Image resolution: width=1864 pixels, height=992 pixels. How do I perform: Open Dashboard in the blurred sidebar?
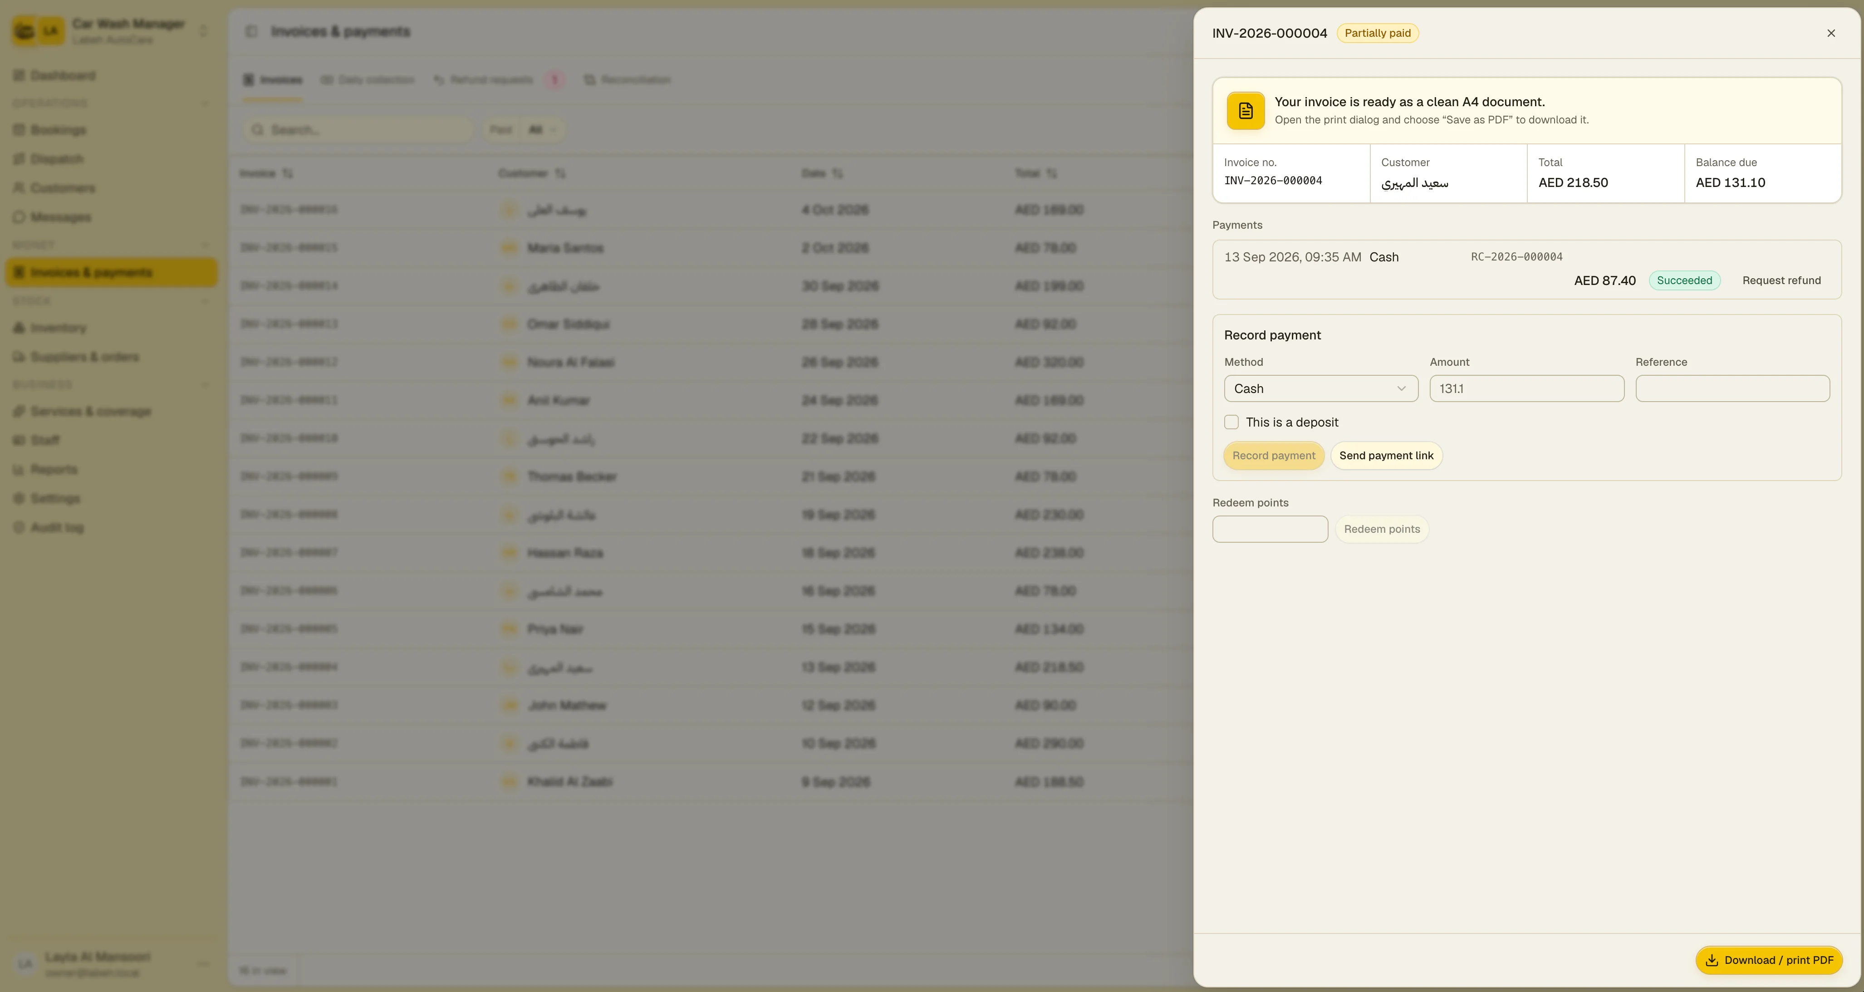point(112,76)
